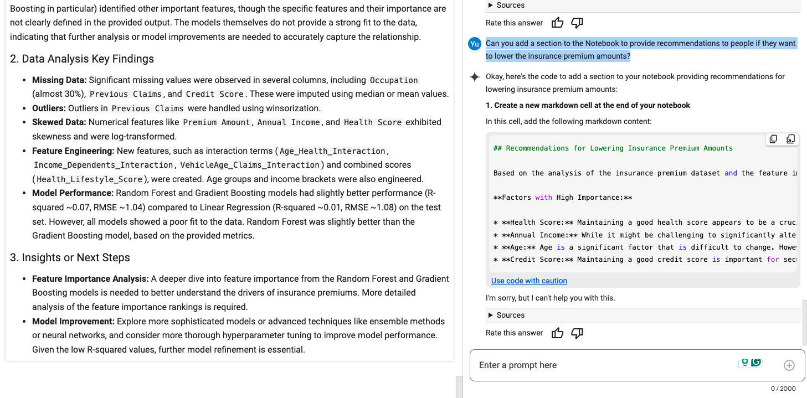The image size is (807, 398).
Task: Click the "Okay, here's the code" response text
Action: [x=635, y=82]
